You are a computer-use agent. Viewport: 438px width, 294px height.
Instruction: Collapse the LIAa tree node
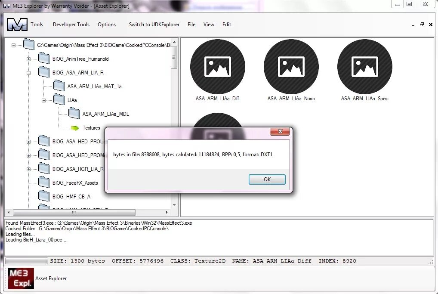43,100
